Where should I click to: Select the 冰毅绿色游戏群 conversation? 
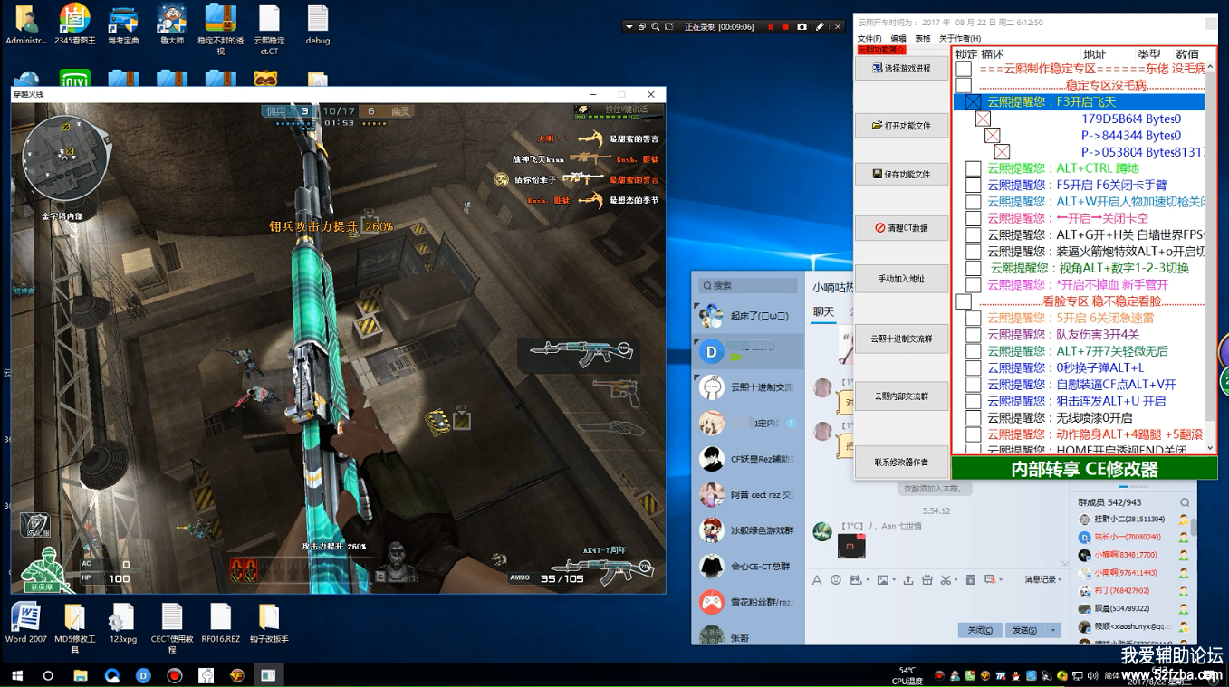click(749, 530)
